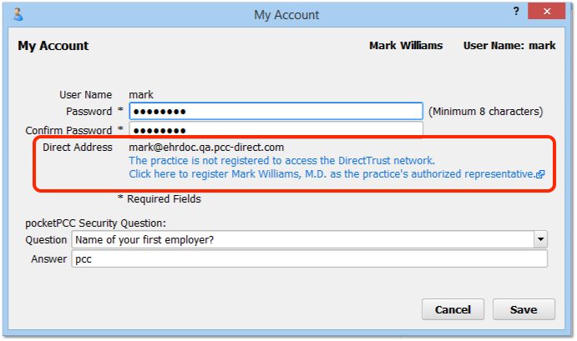Click the mark@ehrdoc.qa.pcc-direct.com direct address
Screen dimensions: 577x341
click(x=206, y=148)
